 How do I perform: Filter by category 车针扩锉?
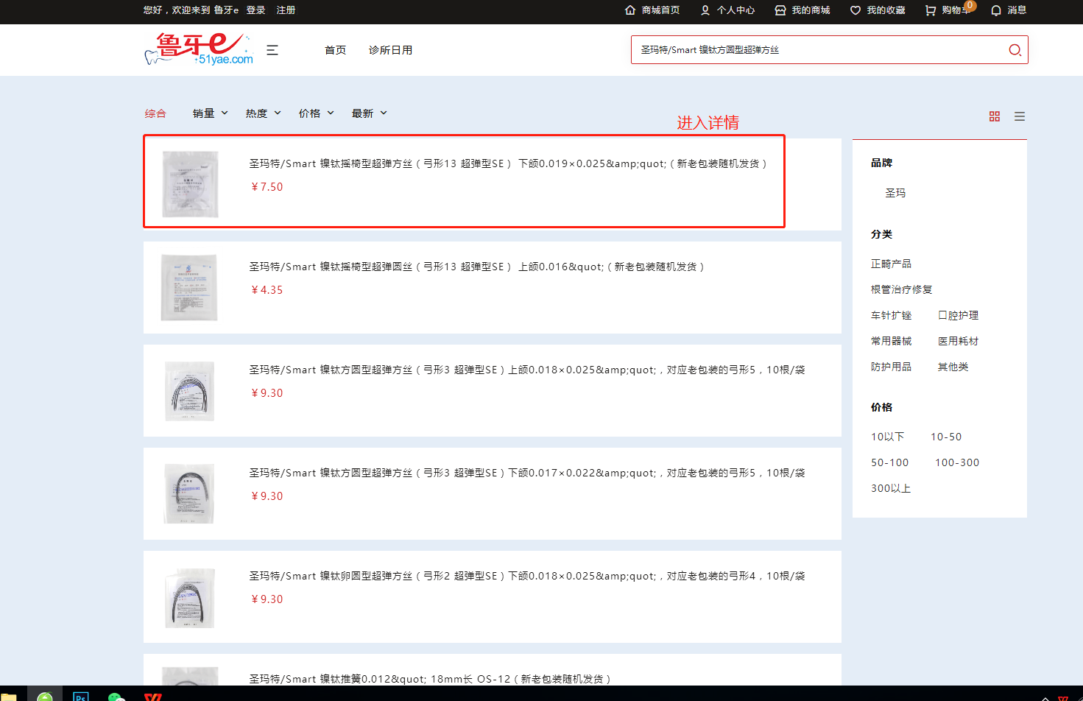click(x=891, y=315)
